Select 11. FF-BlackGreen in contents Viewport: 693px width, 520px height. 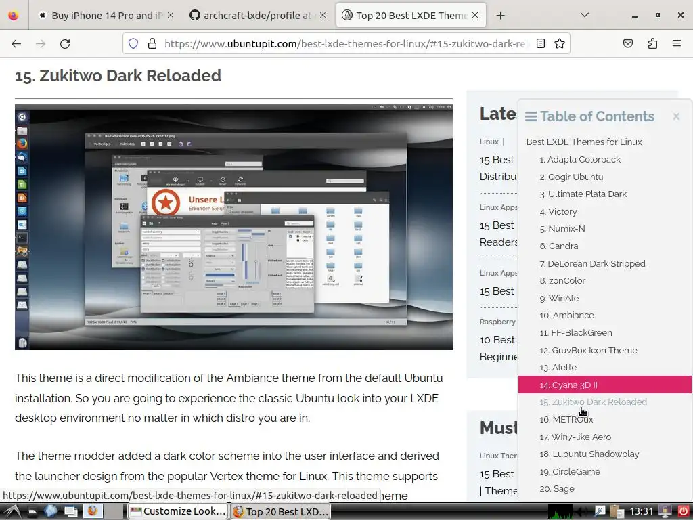click(x=576, y=333)
